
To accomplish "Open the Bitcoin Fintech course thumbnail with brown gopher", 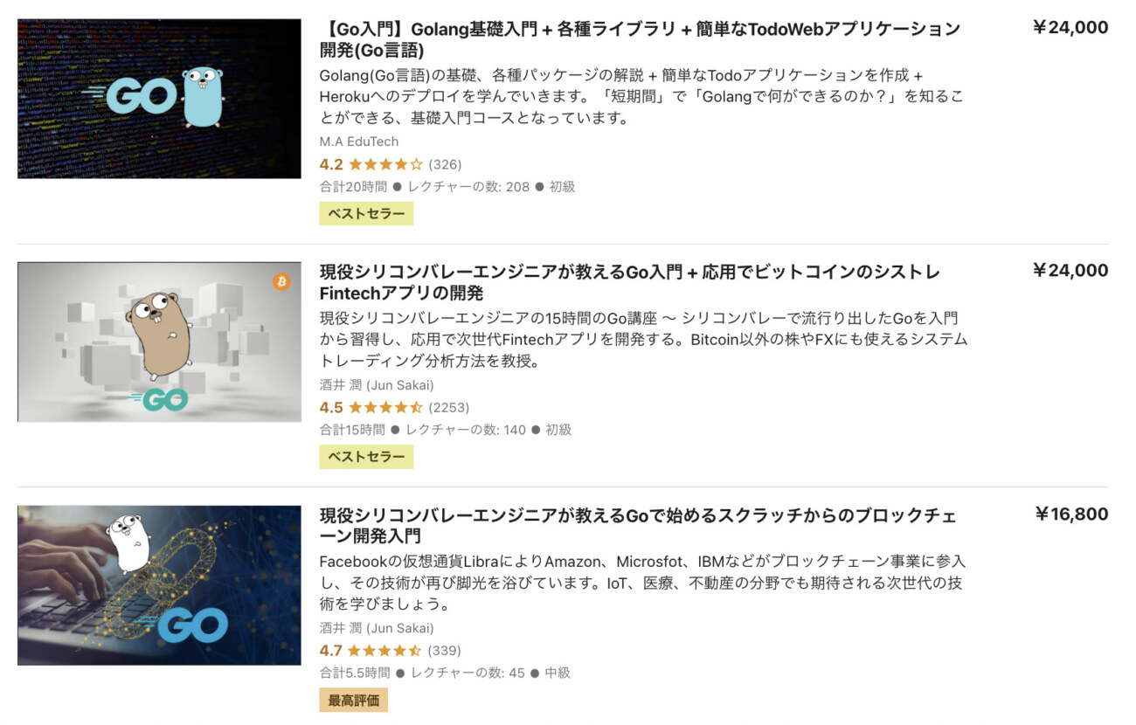I will coord(159,342).
